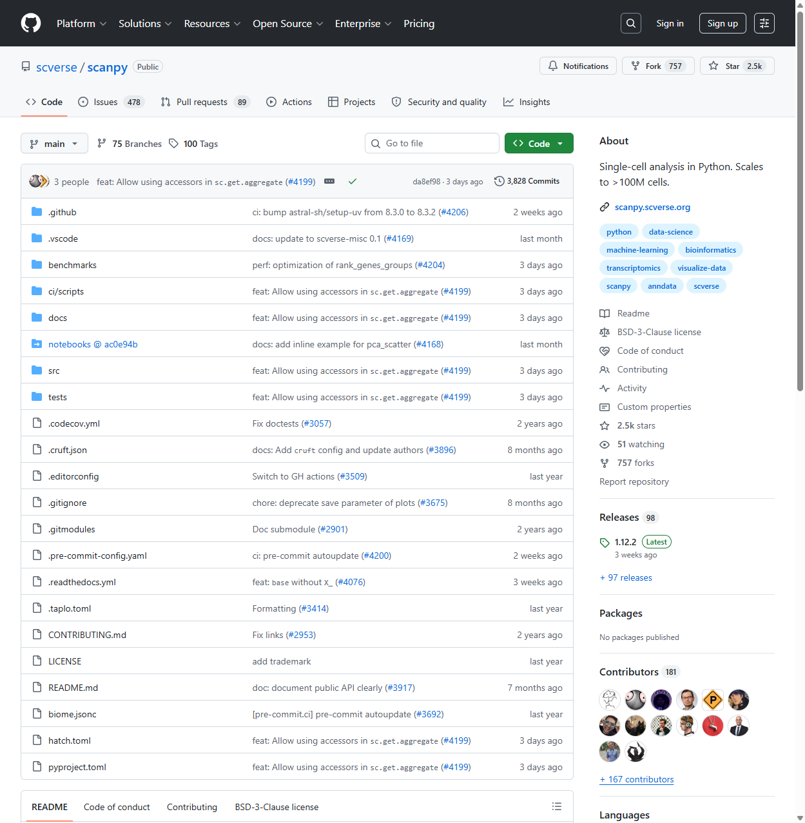Switch to the Issues tab
Screen dimensions: 805x823
tap(111, 102)
